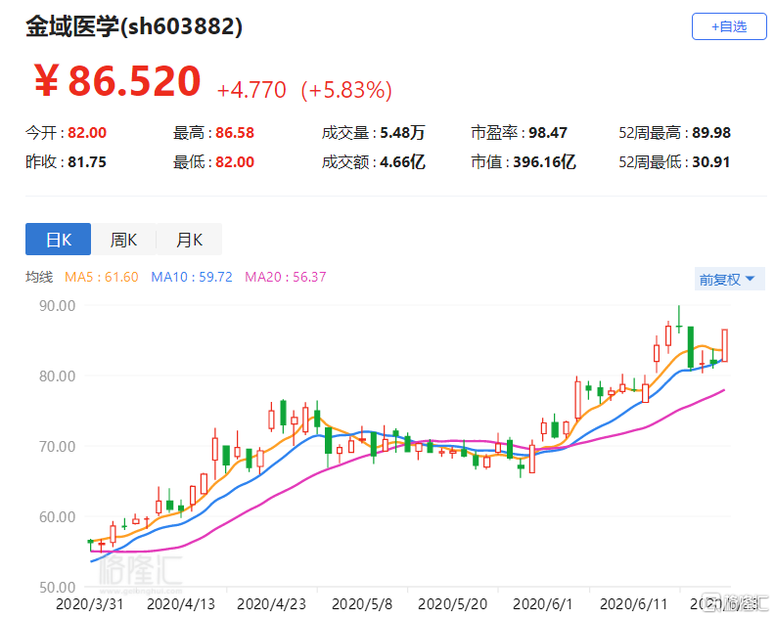Click MA20 : 56.37 legend label
The width and height of the screenshot is (775, 619).
pyautogui.click(x=286, y=277)
